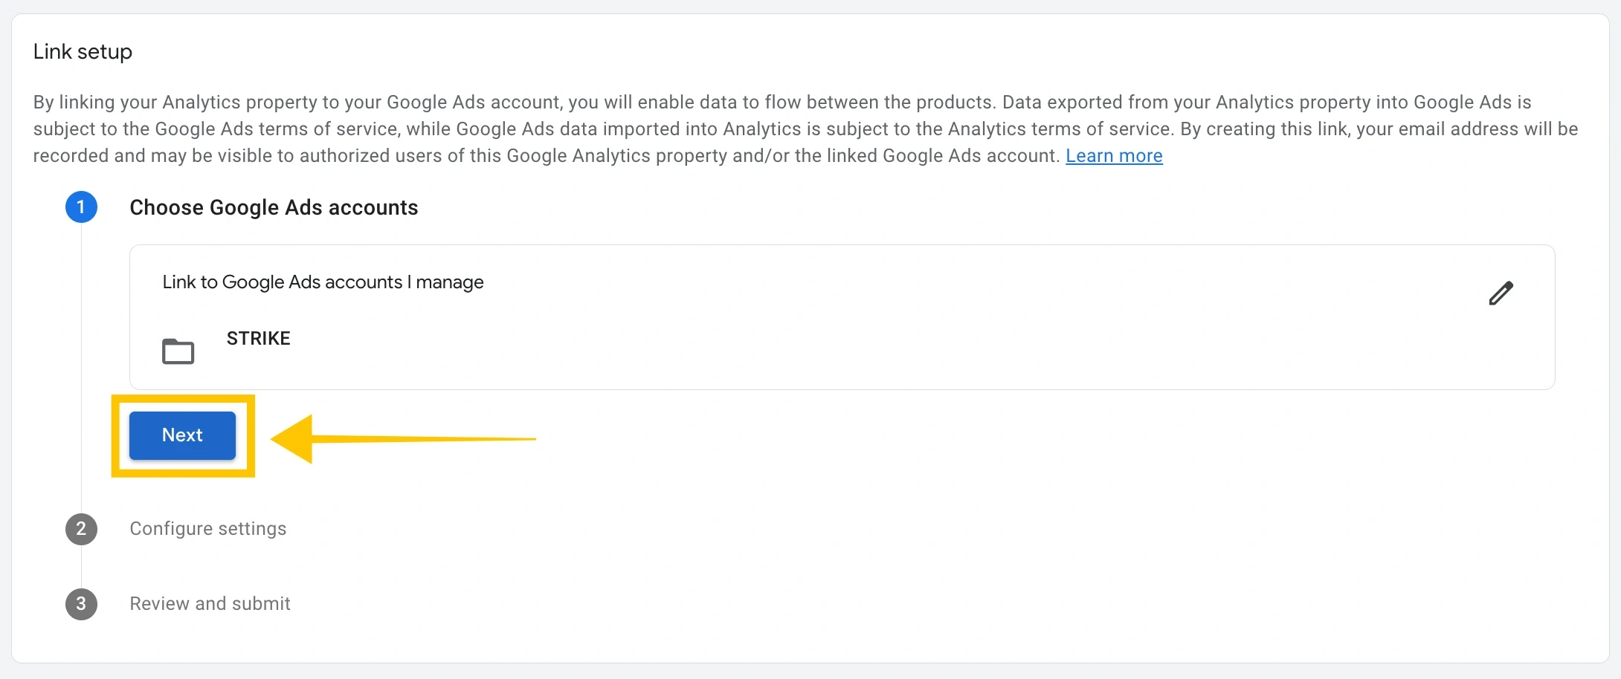
Task: Click the Link setup title
Action: pos(82,51)
